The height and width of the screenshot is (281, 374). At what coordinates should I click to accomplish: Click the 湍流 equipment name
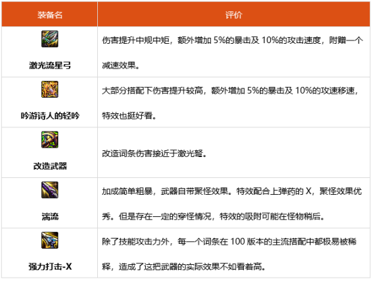click(50, 216)
